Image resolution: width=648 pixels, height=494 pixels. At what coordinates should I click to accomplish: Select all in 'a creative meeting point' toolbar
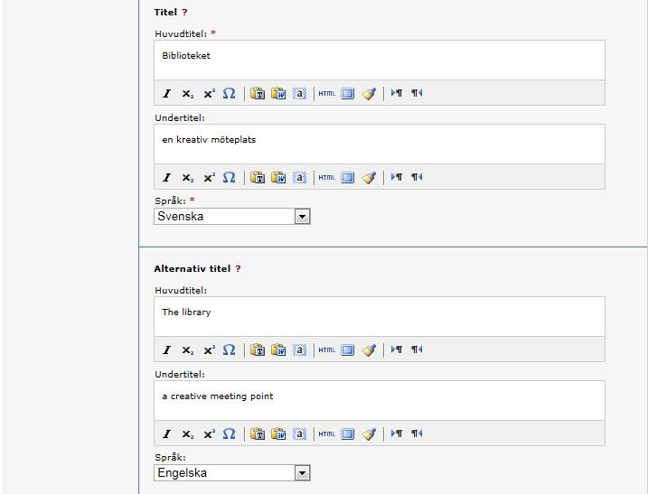click(x=300, y=434)
